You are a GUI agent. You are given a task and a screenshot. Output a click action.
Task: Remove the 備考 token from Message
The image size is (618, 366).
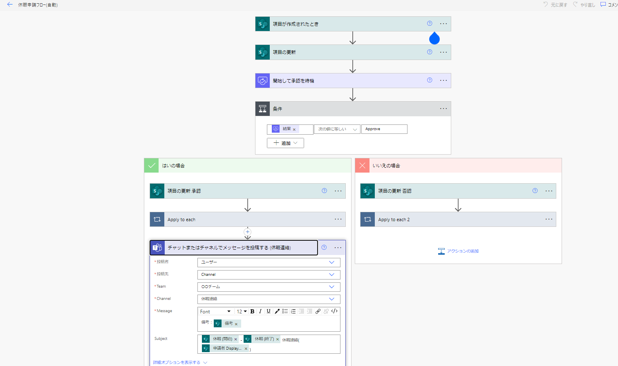pos(236,324)
